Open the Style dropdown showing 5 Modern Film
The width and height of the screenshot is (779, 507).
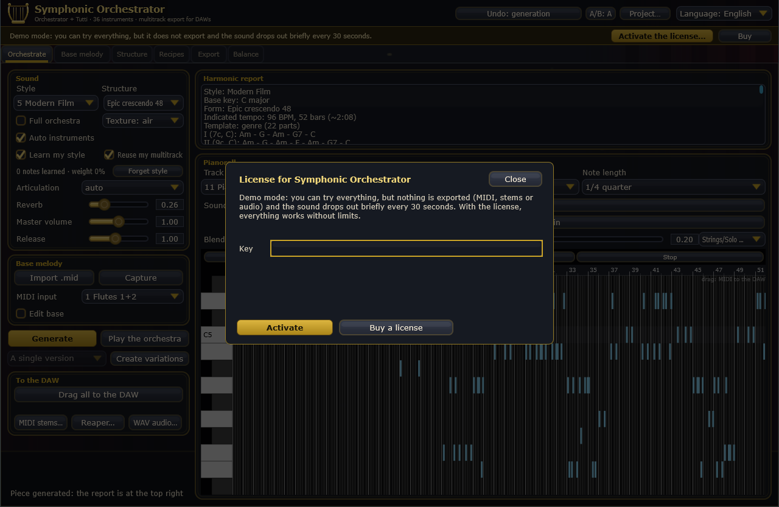pyautogui.click(x=56, y=103)
